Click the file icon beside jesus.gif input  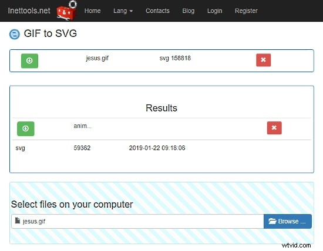(x=18, y=221)
